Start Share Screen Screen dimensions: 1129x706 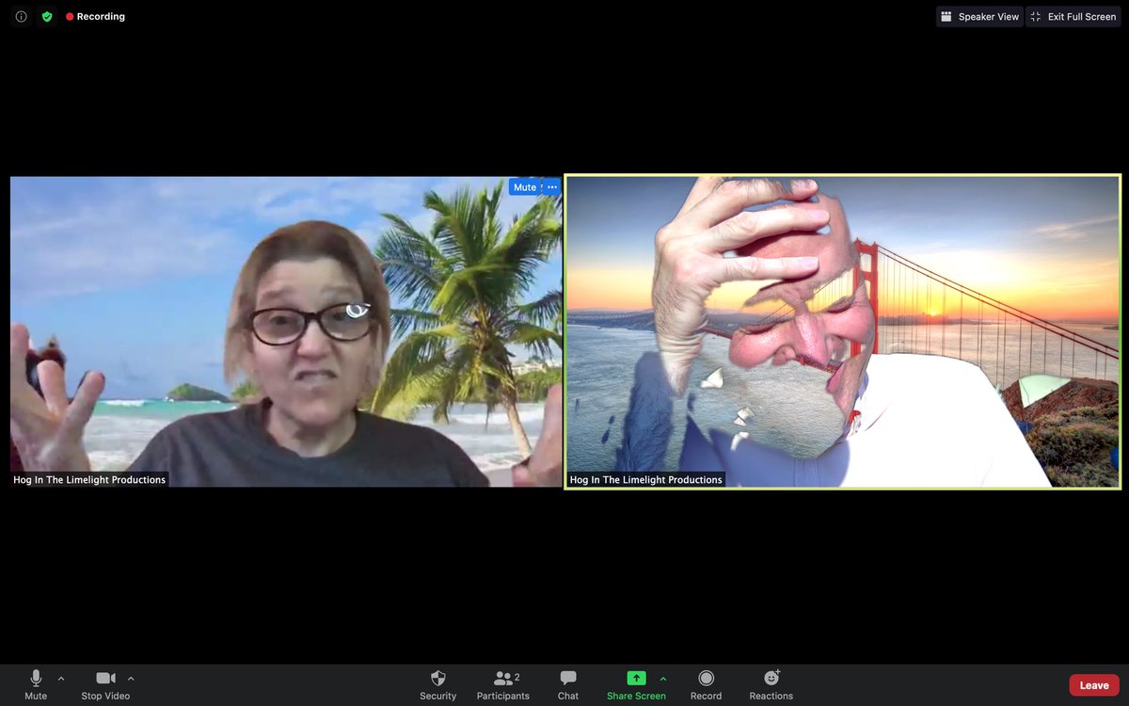tap(636, 685)
